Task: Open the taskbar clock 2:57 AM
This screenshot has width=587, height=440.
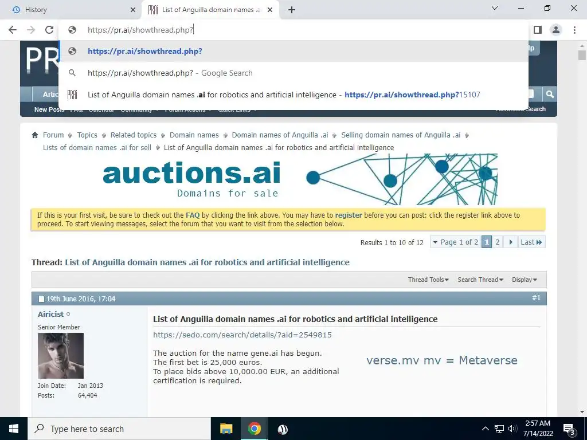Action: tap(538, 429)
